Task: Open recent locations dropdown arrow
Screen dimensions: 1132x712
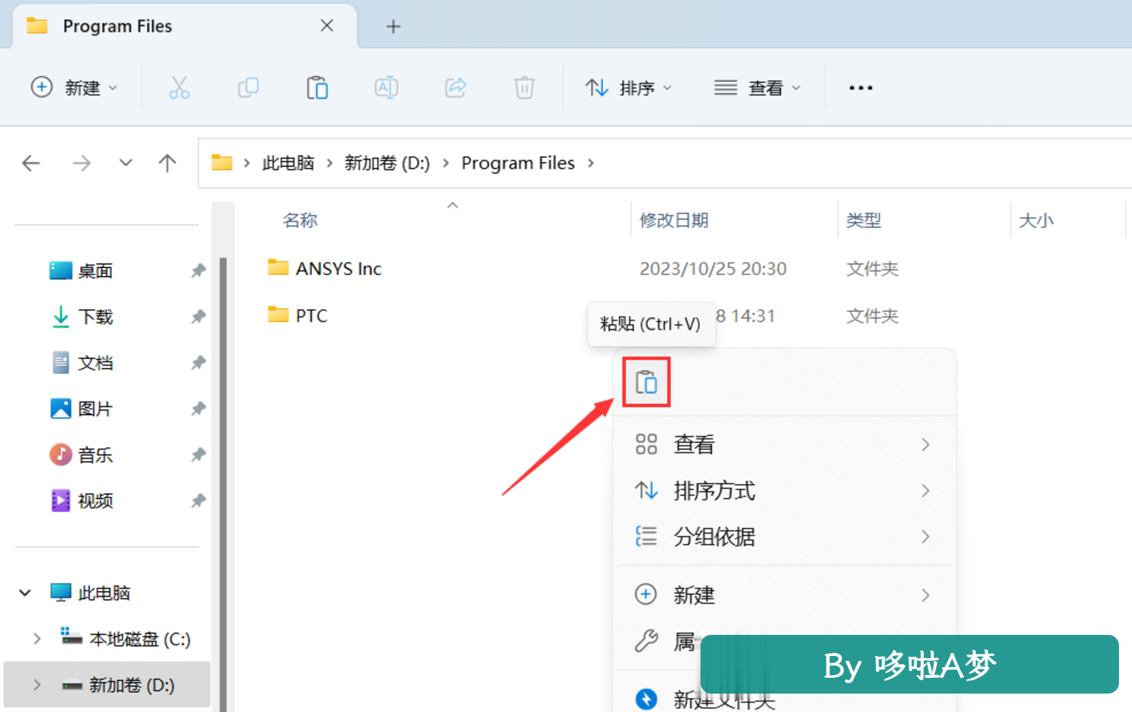Action: tap(126, 163)
